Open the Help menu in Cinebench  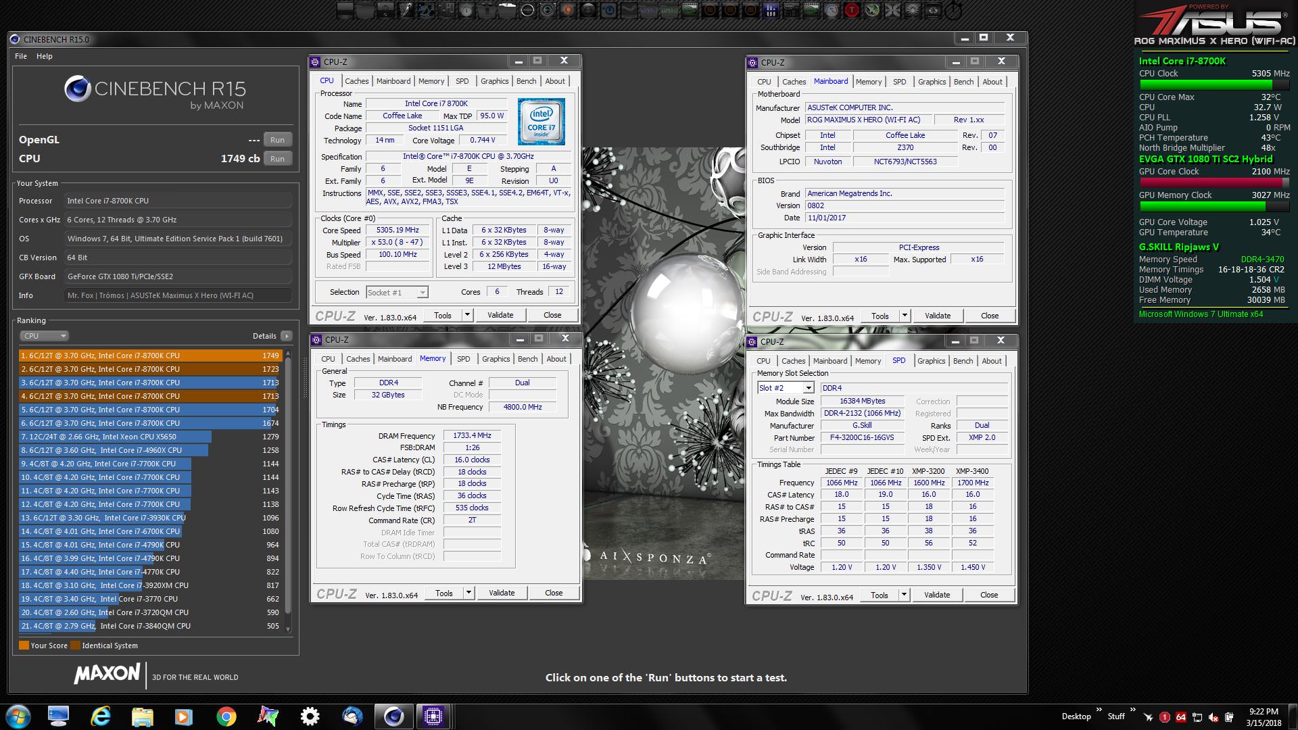(x=45, y=56)
